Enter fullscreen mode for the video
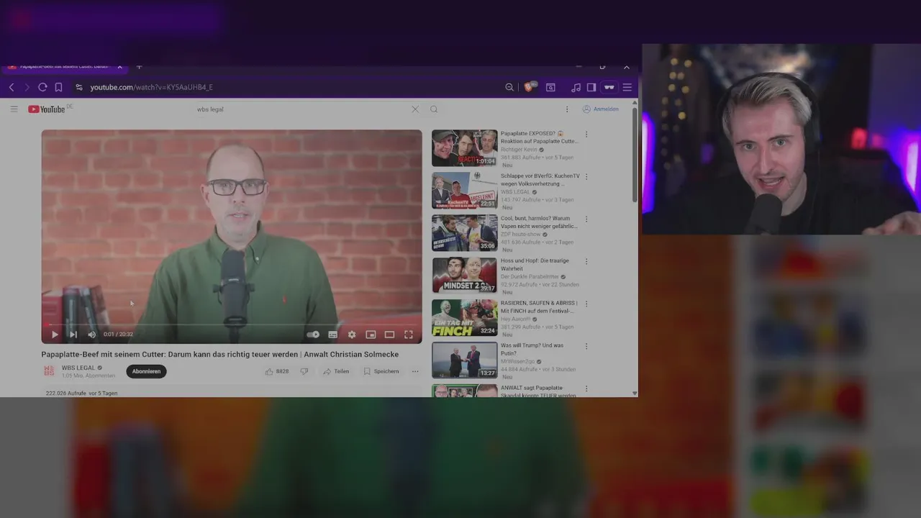The height and width of the screenshot is (518, 921). (x=409, y=335)
